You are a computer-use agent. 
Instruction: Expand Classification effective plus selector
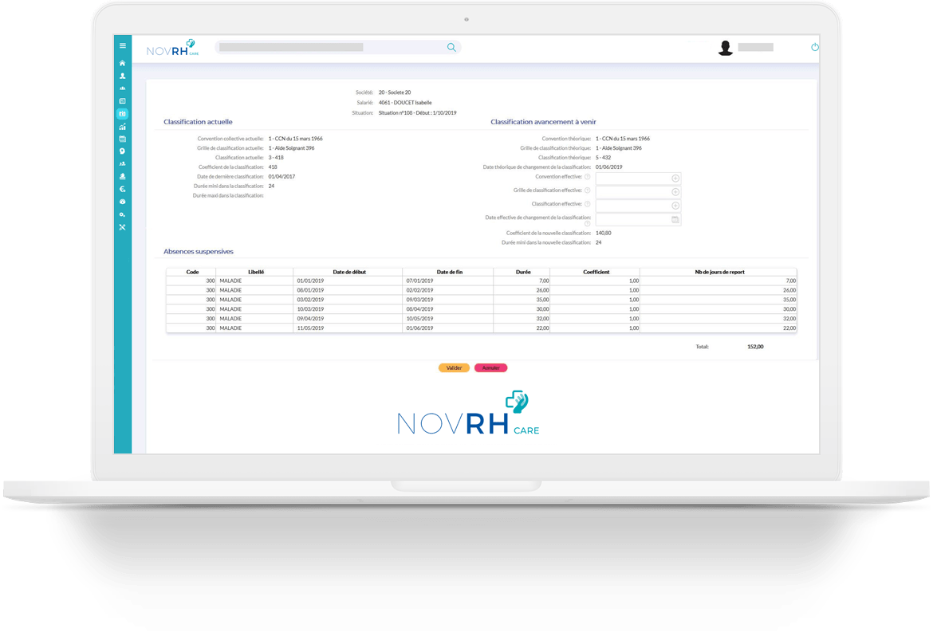[x=675, y=206]
